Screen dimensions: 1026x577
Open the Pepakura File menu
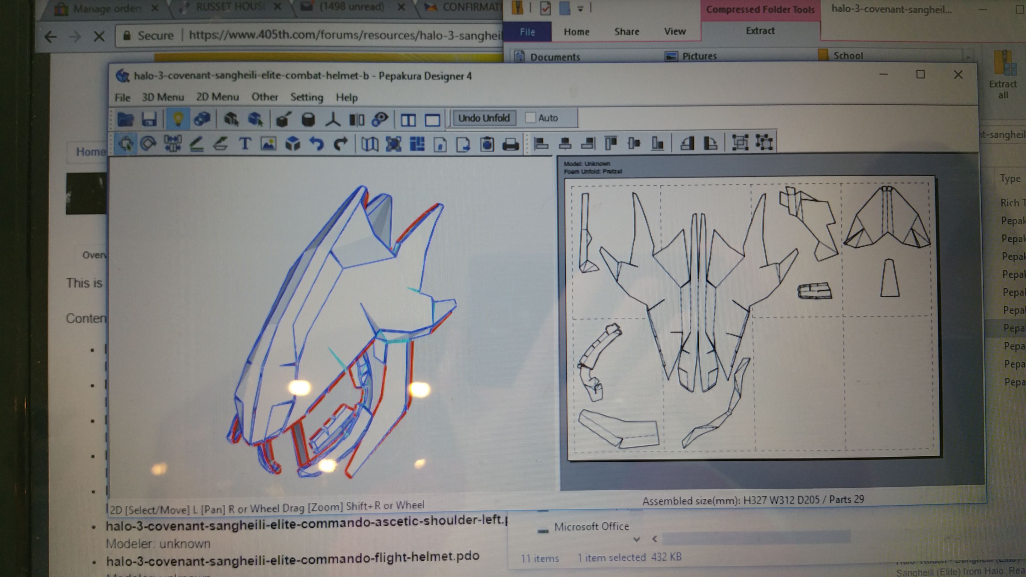click(x=122, y=97)
